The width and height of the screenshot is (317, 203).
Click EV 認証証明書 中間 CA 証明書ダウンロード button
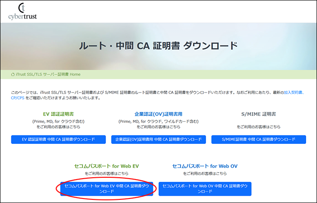point(58,139)
